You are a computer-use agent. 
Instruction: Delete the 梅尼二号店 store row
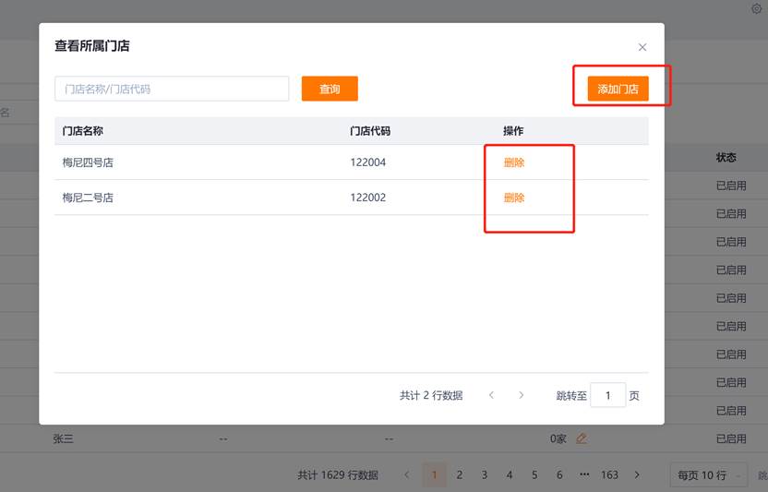pyautogui.click(x=514, y=198)
